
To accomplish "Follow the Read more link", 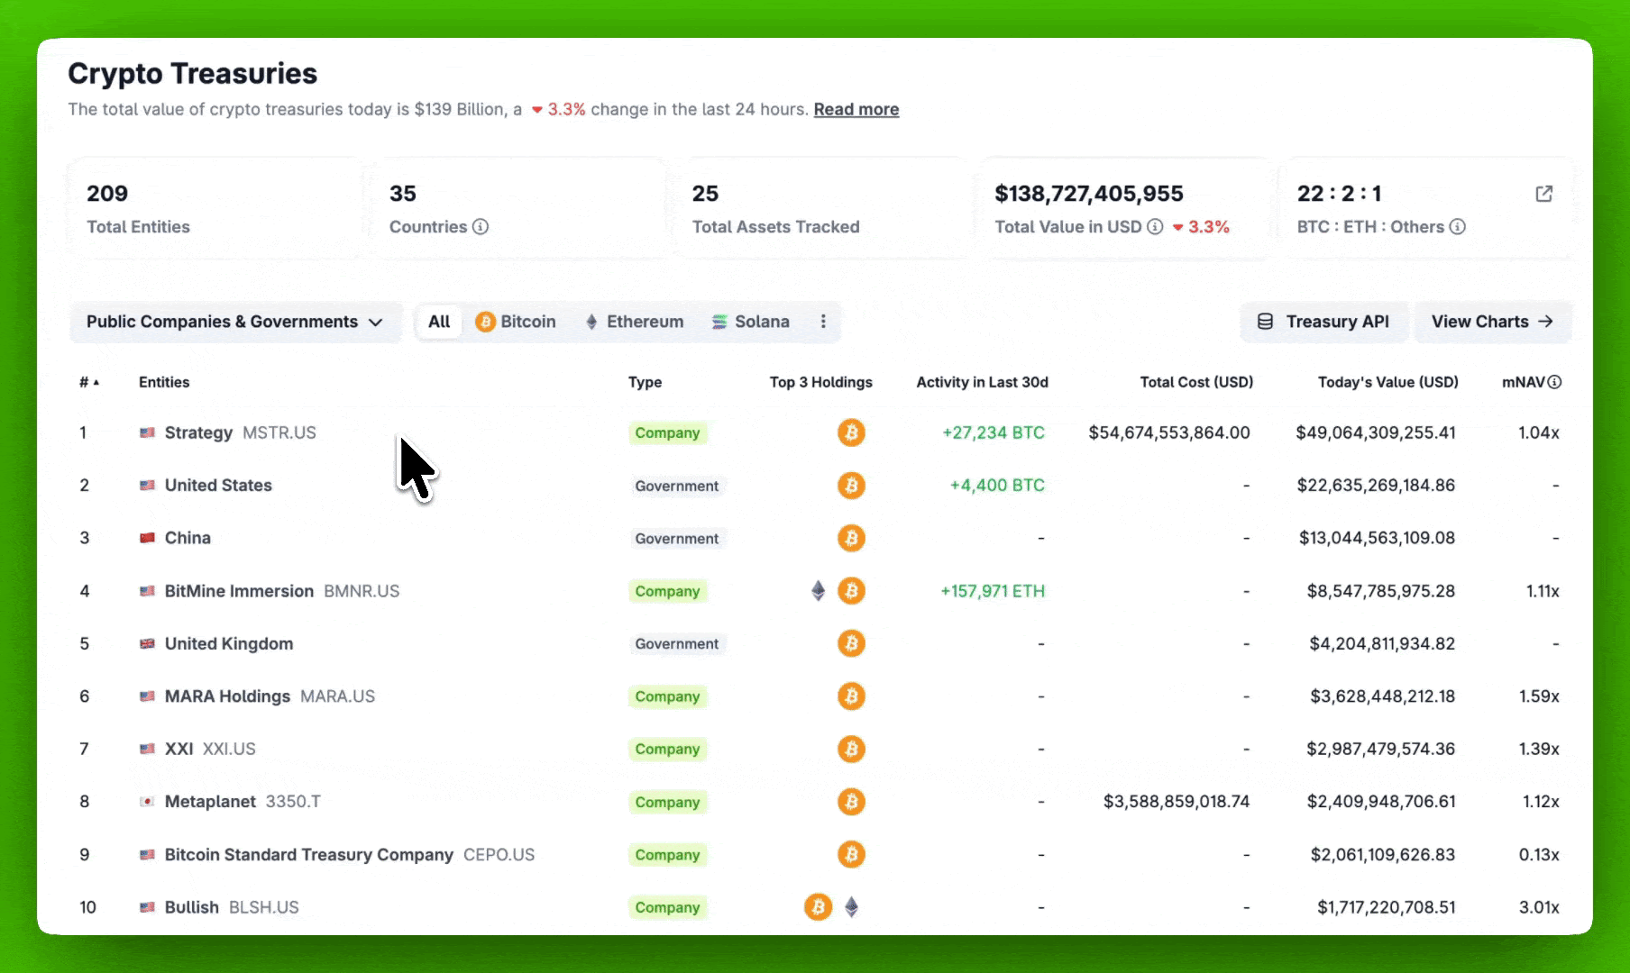I will (856, 110).
